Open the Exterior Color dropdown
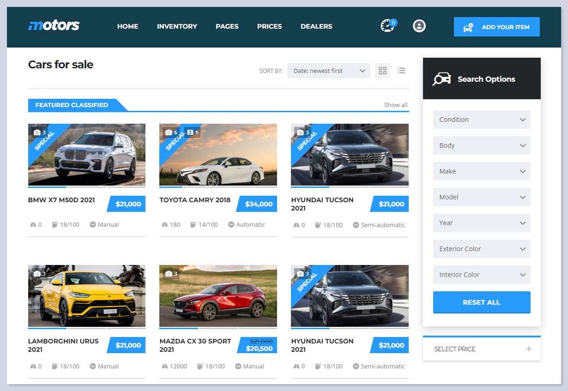The height and width of the screenshot is (391, 568). [481, 249]
